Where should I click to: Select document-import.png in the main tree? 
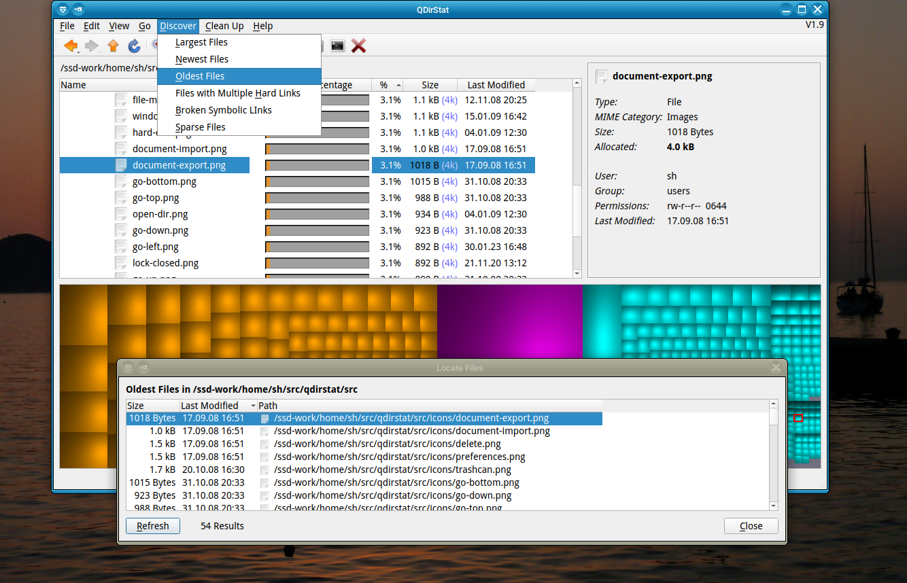[179, 149]
